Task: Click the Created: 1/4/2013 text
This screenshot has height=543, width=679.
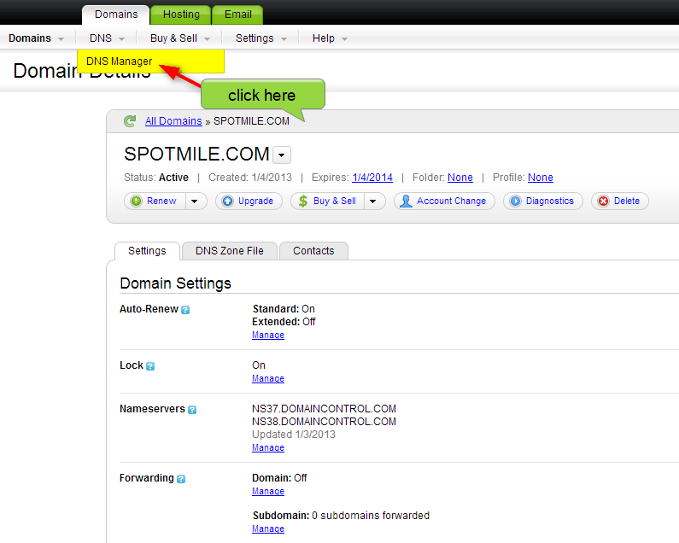Action: click(x=250, y=178)
